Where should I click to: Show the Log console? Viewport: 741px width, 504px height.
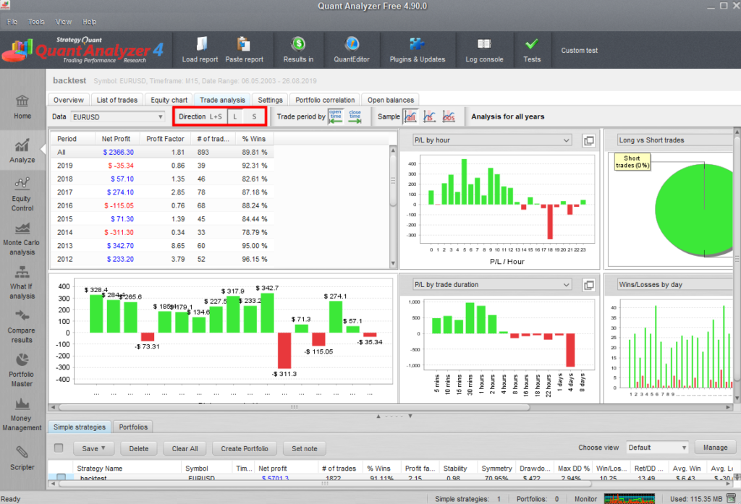click(x=484, y=50)
